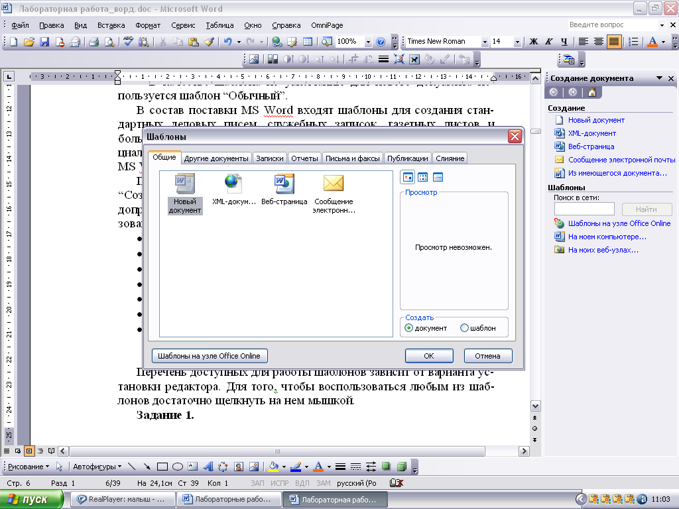Select the Format Painter brush icon
The width and height of the screenshot is (679, 509).
209,42
